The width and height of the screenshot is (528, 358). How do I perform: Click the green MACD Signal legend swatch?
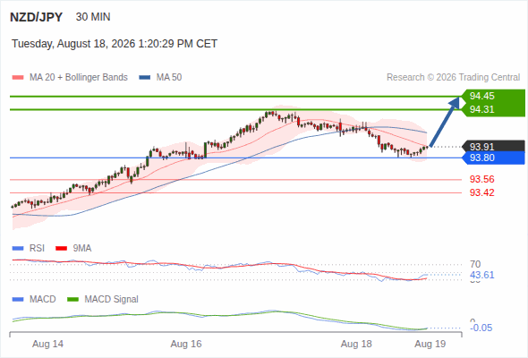[x=73, y=300]
